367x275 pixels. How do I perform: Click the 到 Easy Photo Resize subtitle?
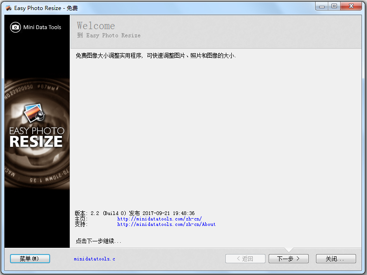coord(109,35)
